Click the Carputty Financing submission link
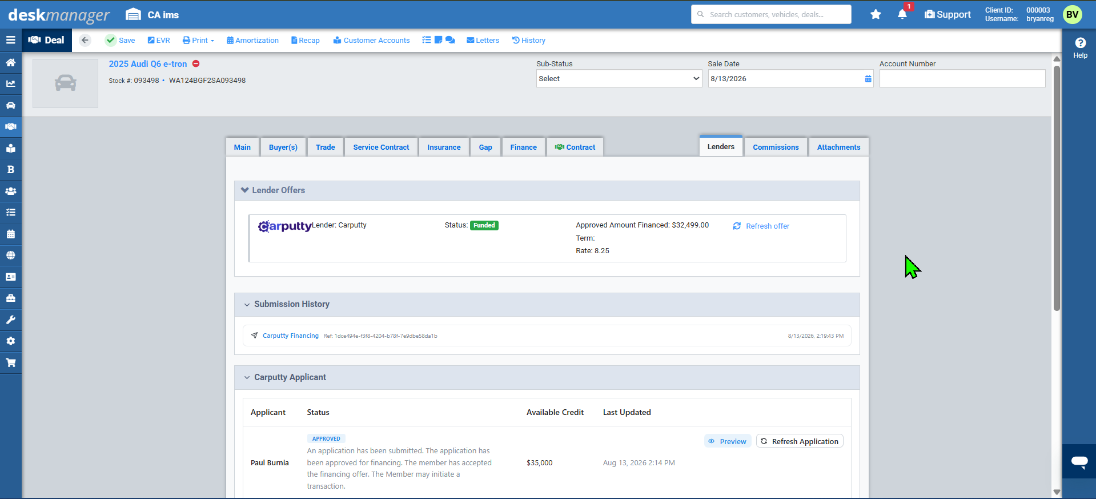The image size is (1096, 499). [291, 336]
